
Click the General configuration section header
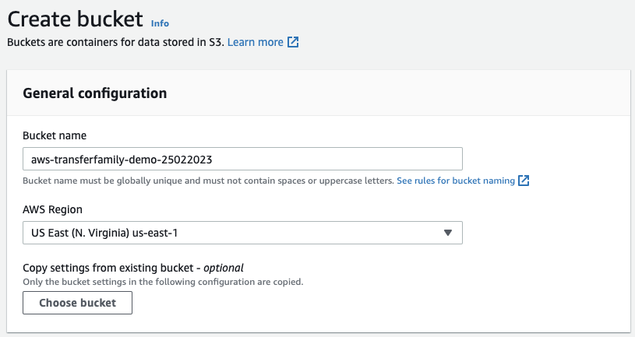click(x=95, y=93)
